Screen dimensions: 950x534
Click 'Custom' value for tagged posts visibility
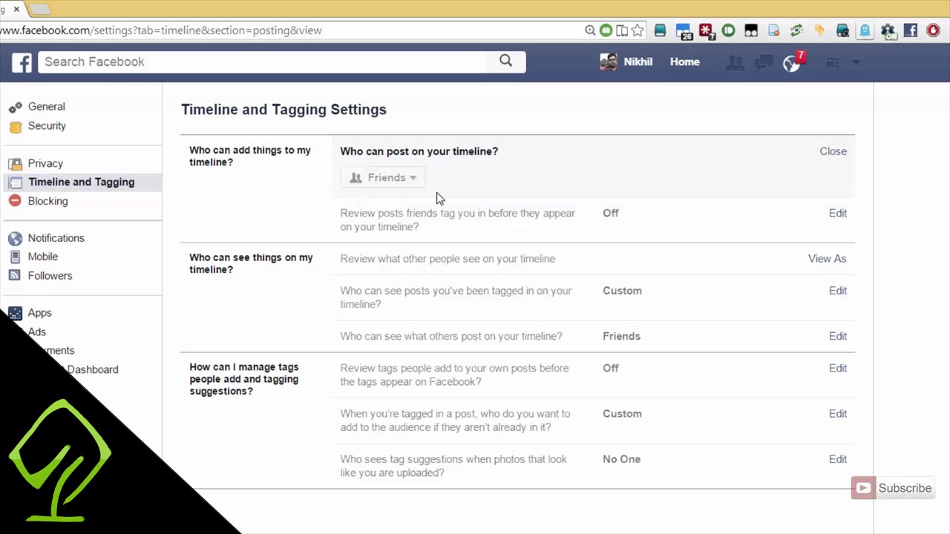622,291
